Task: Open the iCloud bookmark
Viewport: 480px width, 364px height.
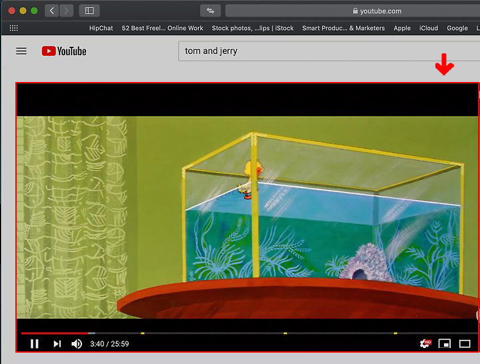Action: [429, 28]
